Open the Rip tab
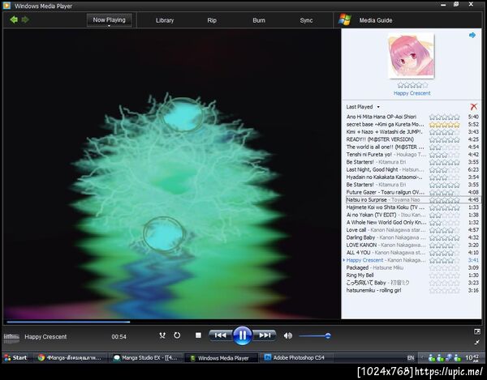The image size is (487, 380). 212,20
